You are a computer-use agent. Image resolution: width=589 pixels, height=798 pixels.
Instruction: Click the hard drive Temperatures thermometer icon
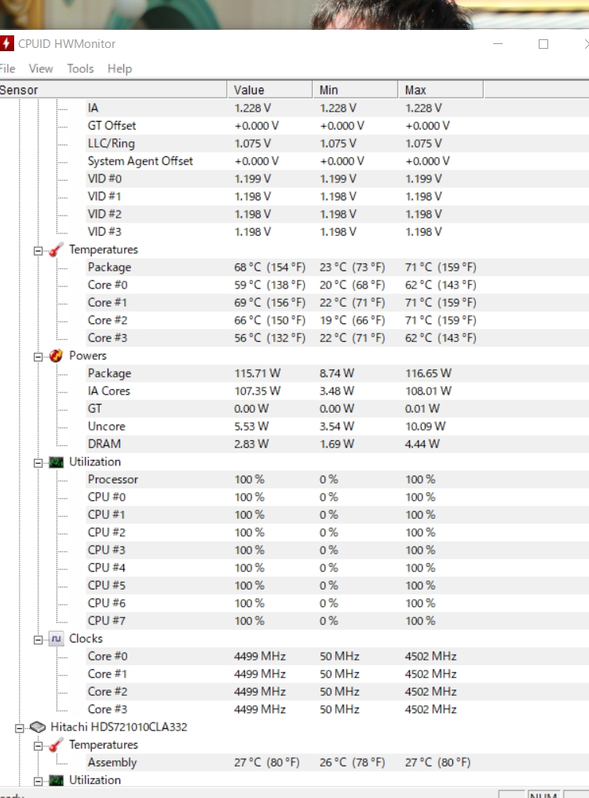(56, 745)
